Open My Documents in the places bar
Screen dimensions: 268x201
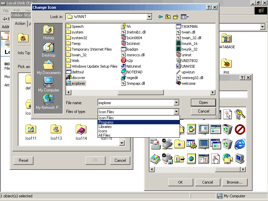coord(49,67)
